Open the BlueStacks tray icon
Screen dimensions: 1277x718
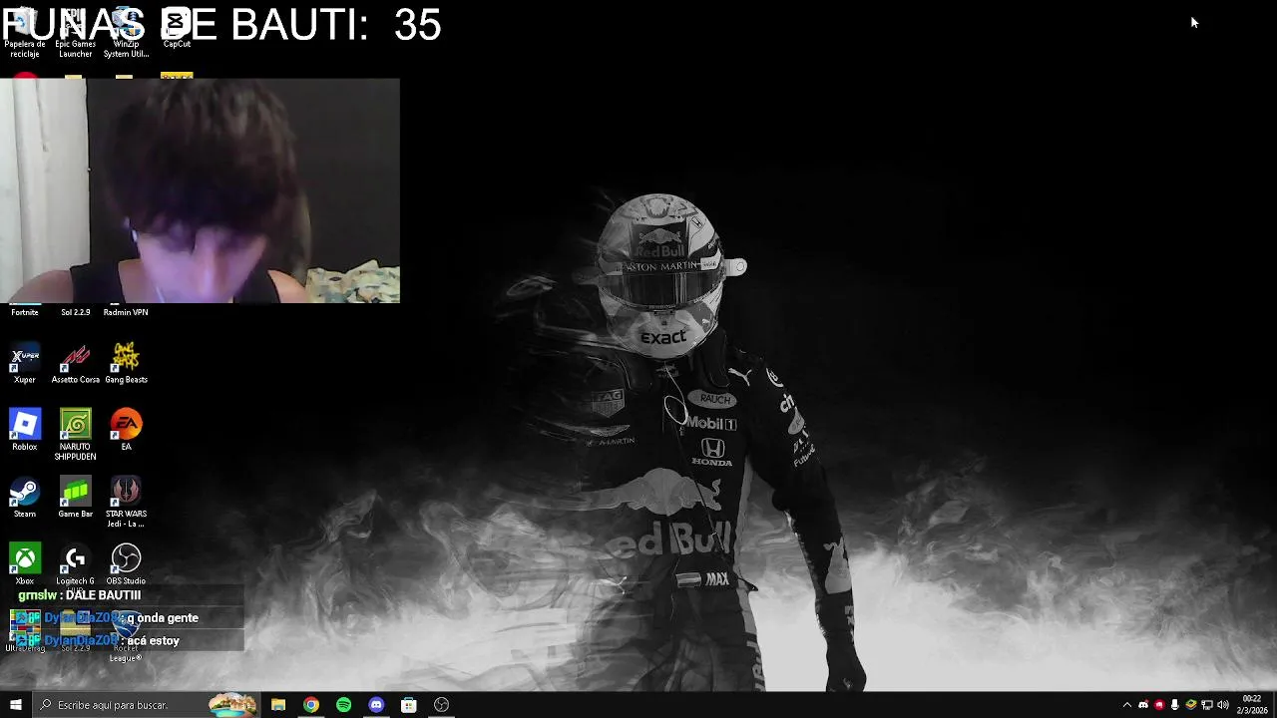coord(1191,705)
